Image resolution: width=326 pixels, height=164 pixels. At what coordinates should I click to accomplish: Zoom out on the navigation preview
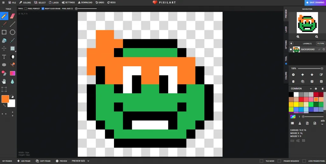tap(317, 37)
